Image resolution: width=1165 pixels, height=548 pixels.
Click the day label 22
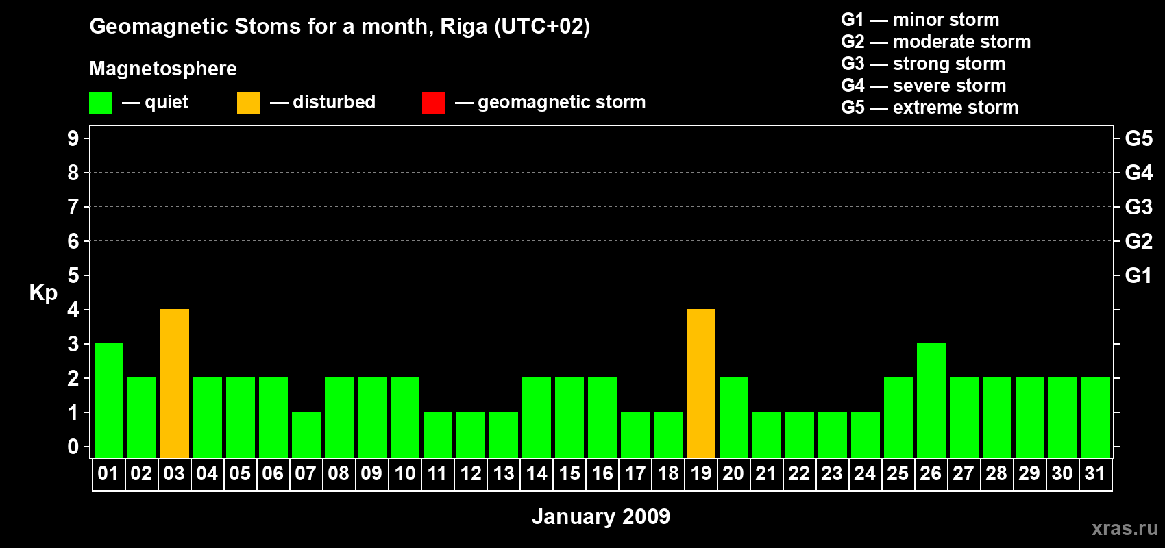tap(799, 473)
